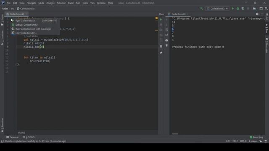Click the Run console horizontal scrollbar
The height and width of the screenshot is (151, 269).
point(175,134)
